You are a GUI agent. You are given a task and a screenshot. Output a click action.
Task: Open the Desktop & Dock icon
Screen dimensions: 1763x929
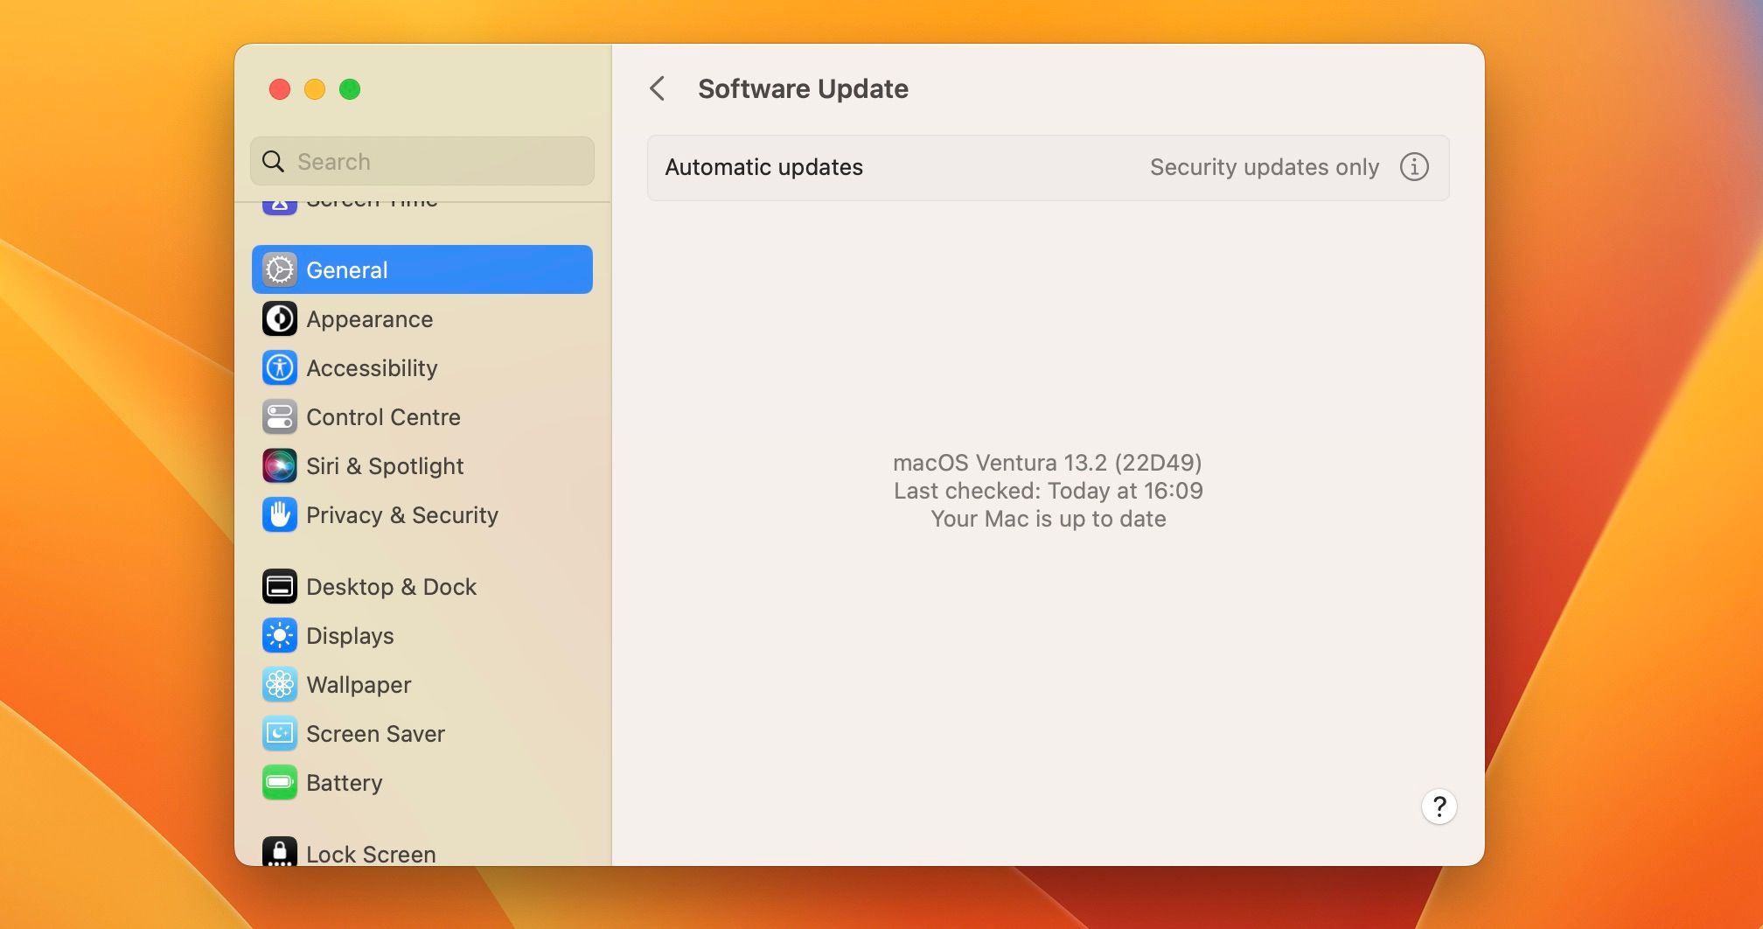coord(280,587)
